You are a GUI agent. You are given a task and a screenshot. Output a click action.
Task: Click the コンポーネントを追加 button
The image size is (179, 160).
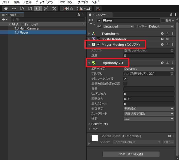(x=131, y=154)
